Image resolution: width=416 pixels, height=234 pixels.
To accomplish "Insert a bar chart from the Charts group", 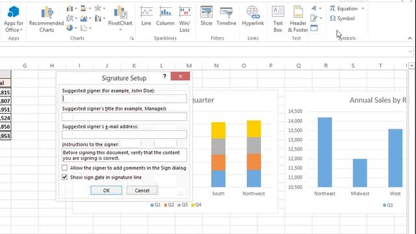I will point(85,8).
